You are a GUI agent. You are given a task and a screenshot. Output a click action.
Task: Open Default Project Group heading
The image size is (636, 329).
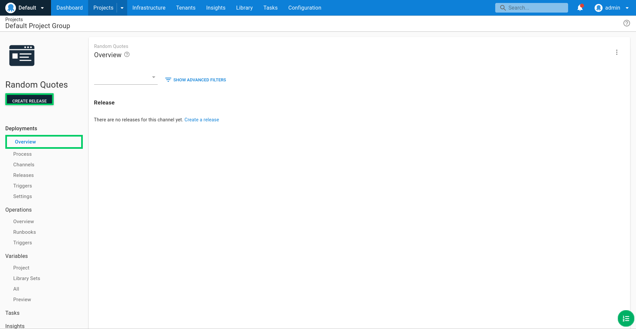pos(38,26)
